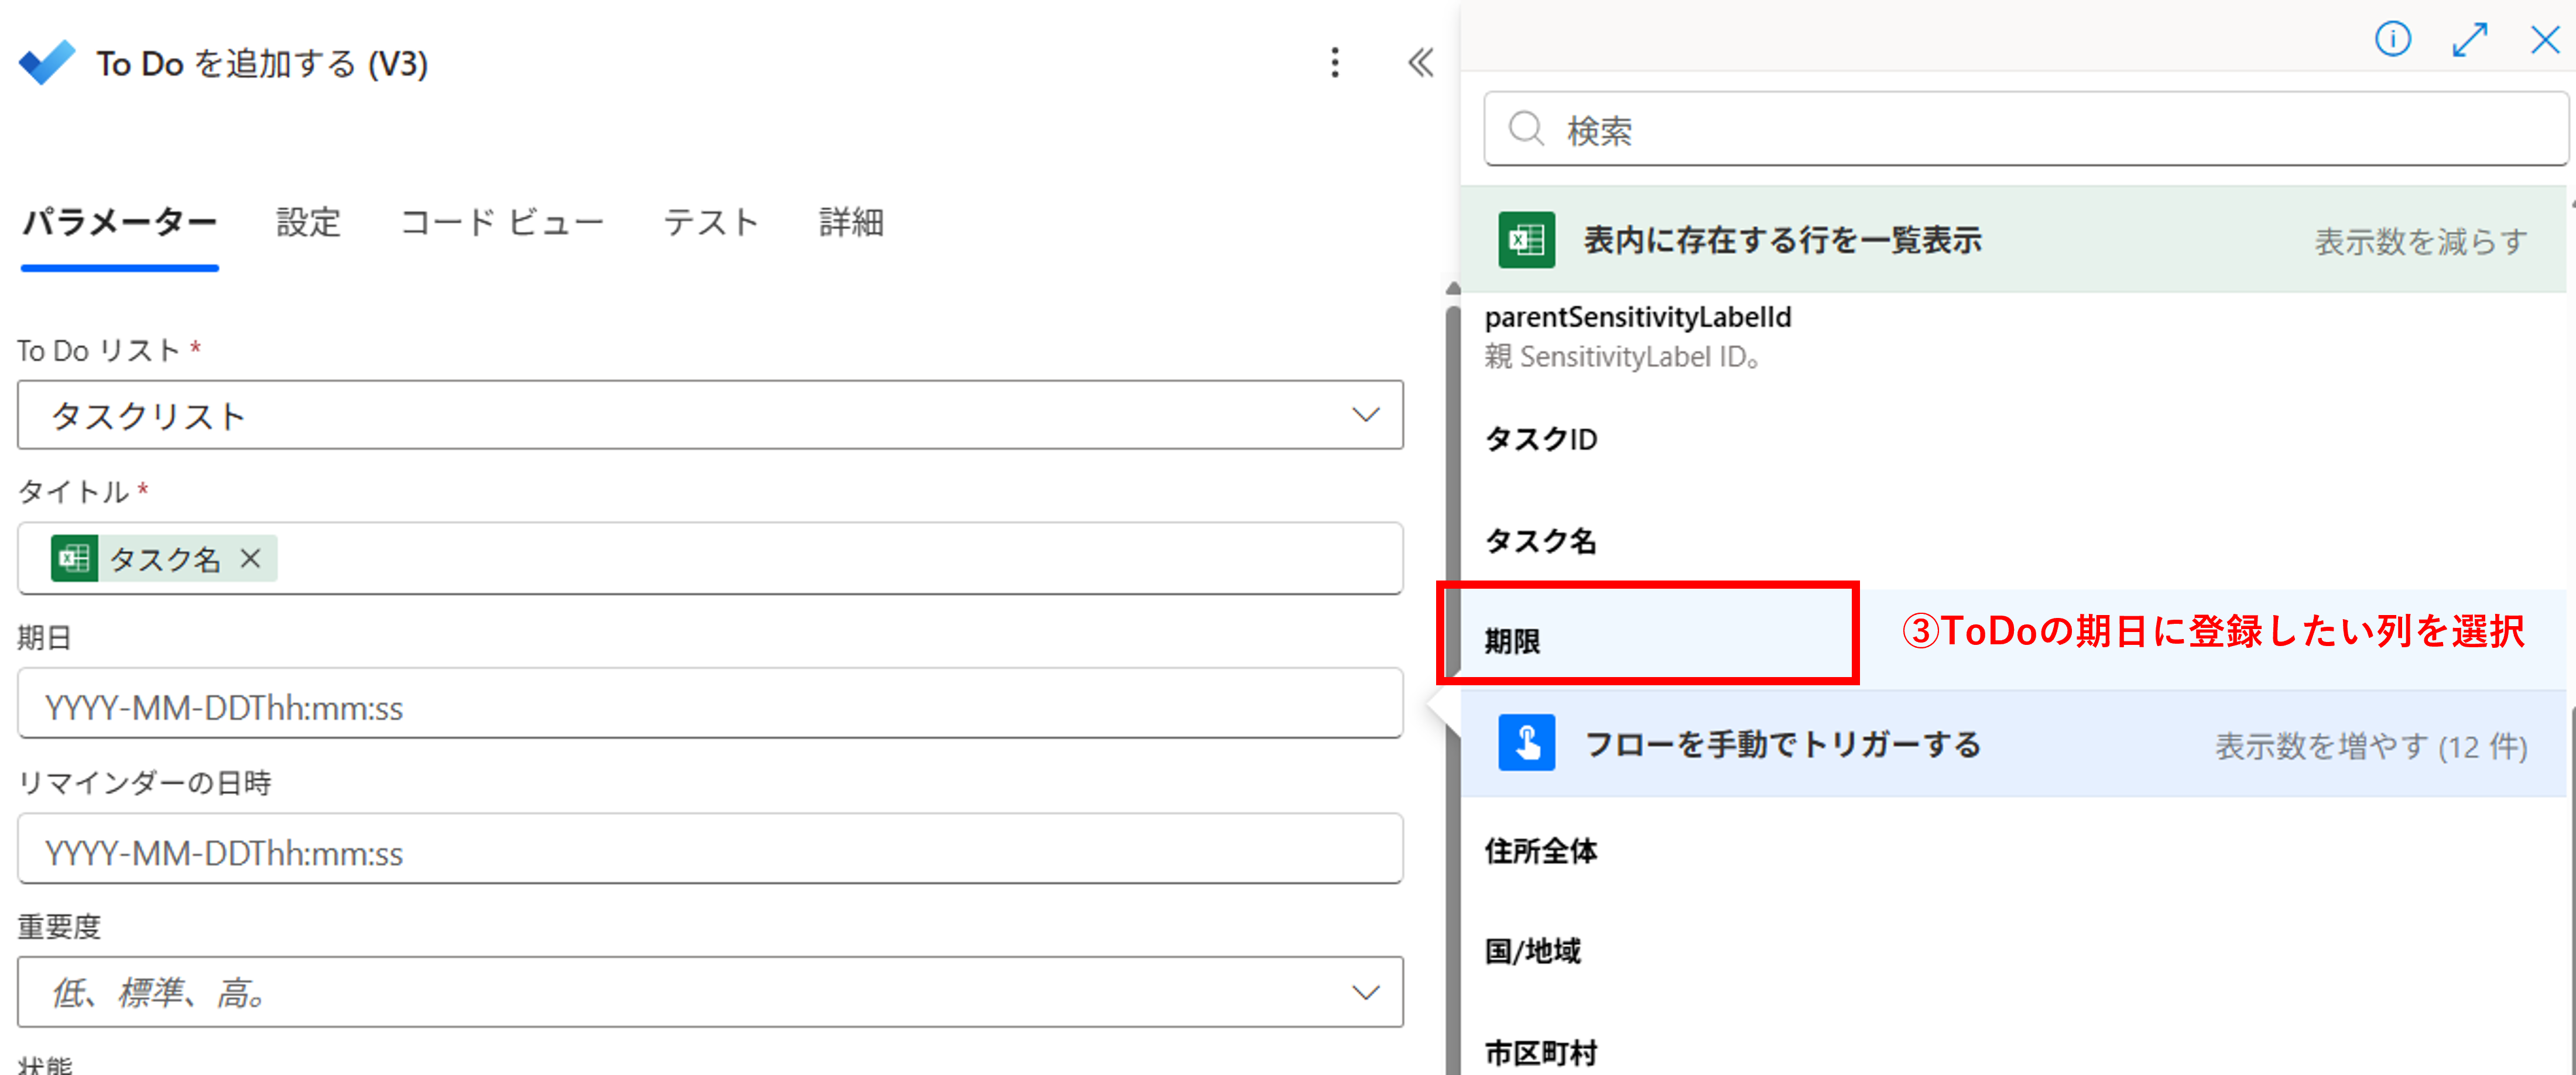Open the 詳細 tab
The image size is (2576, 1075).
[851, 222]
